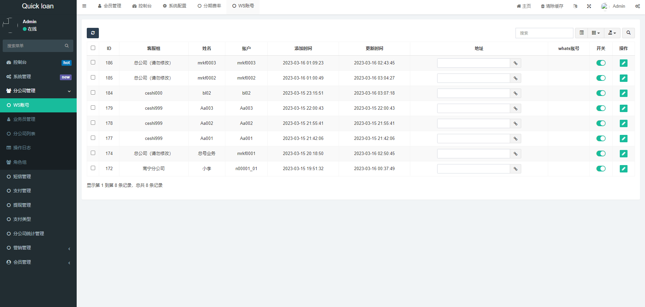Switch to the 分期费率 tab

[x=210, y=6]
